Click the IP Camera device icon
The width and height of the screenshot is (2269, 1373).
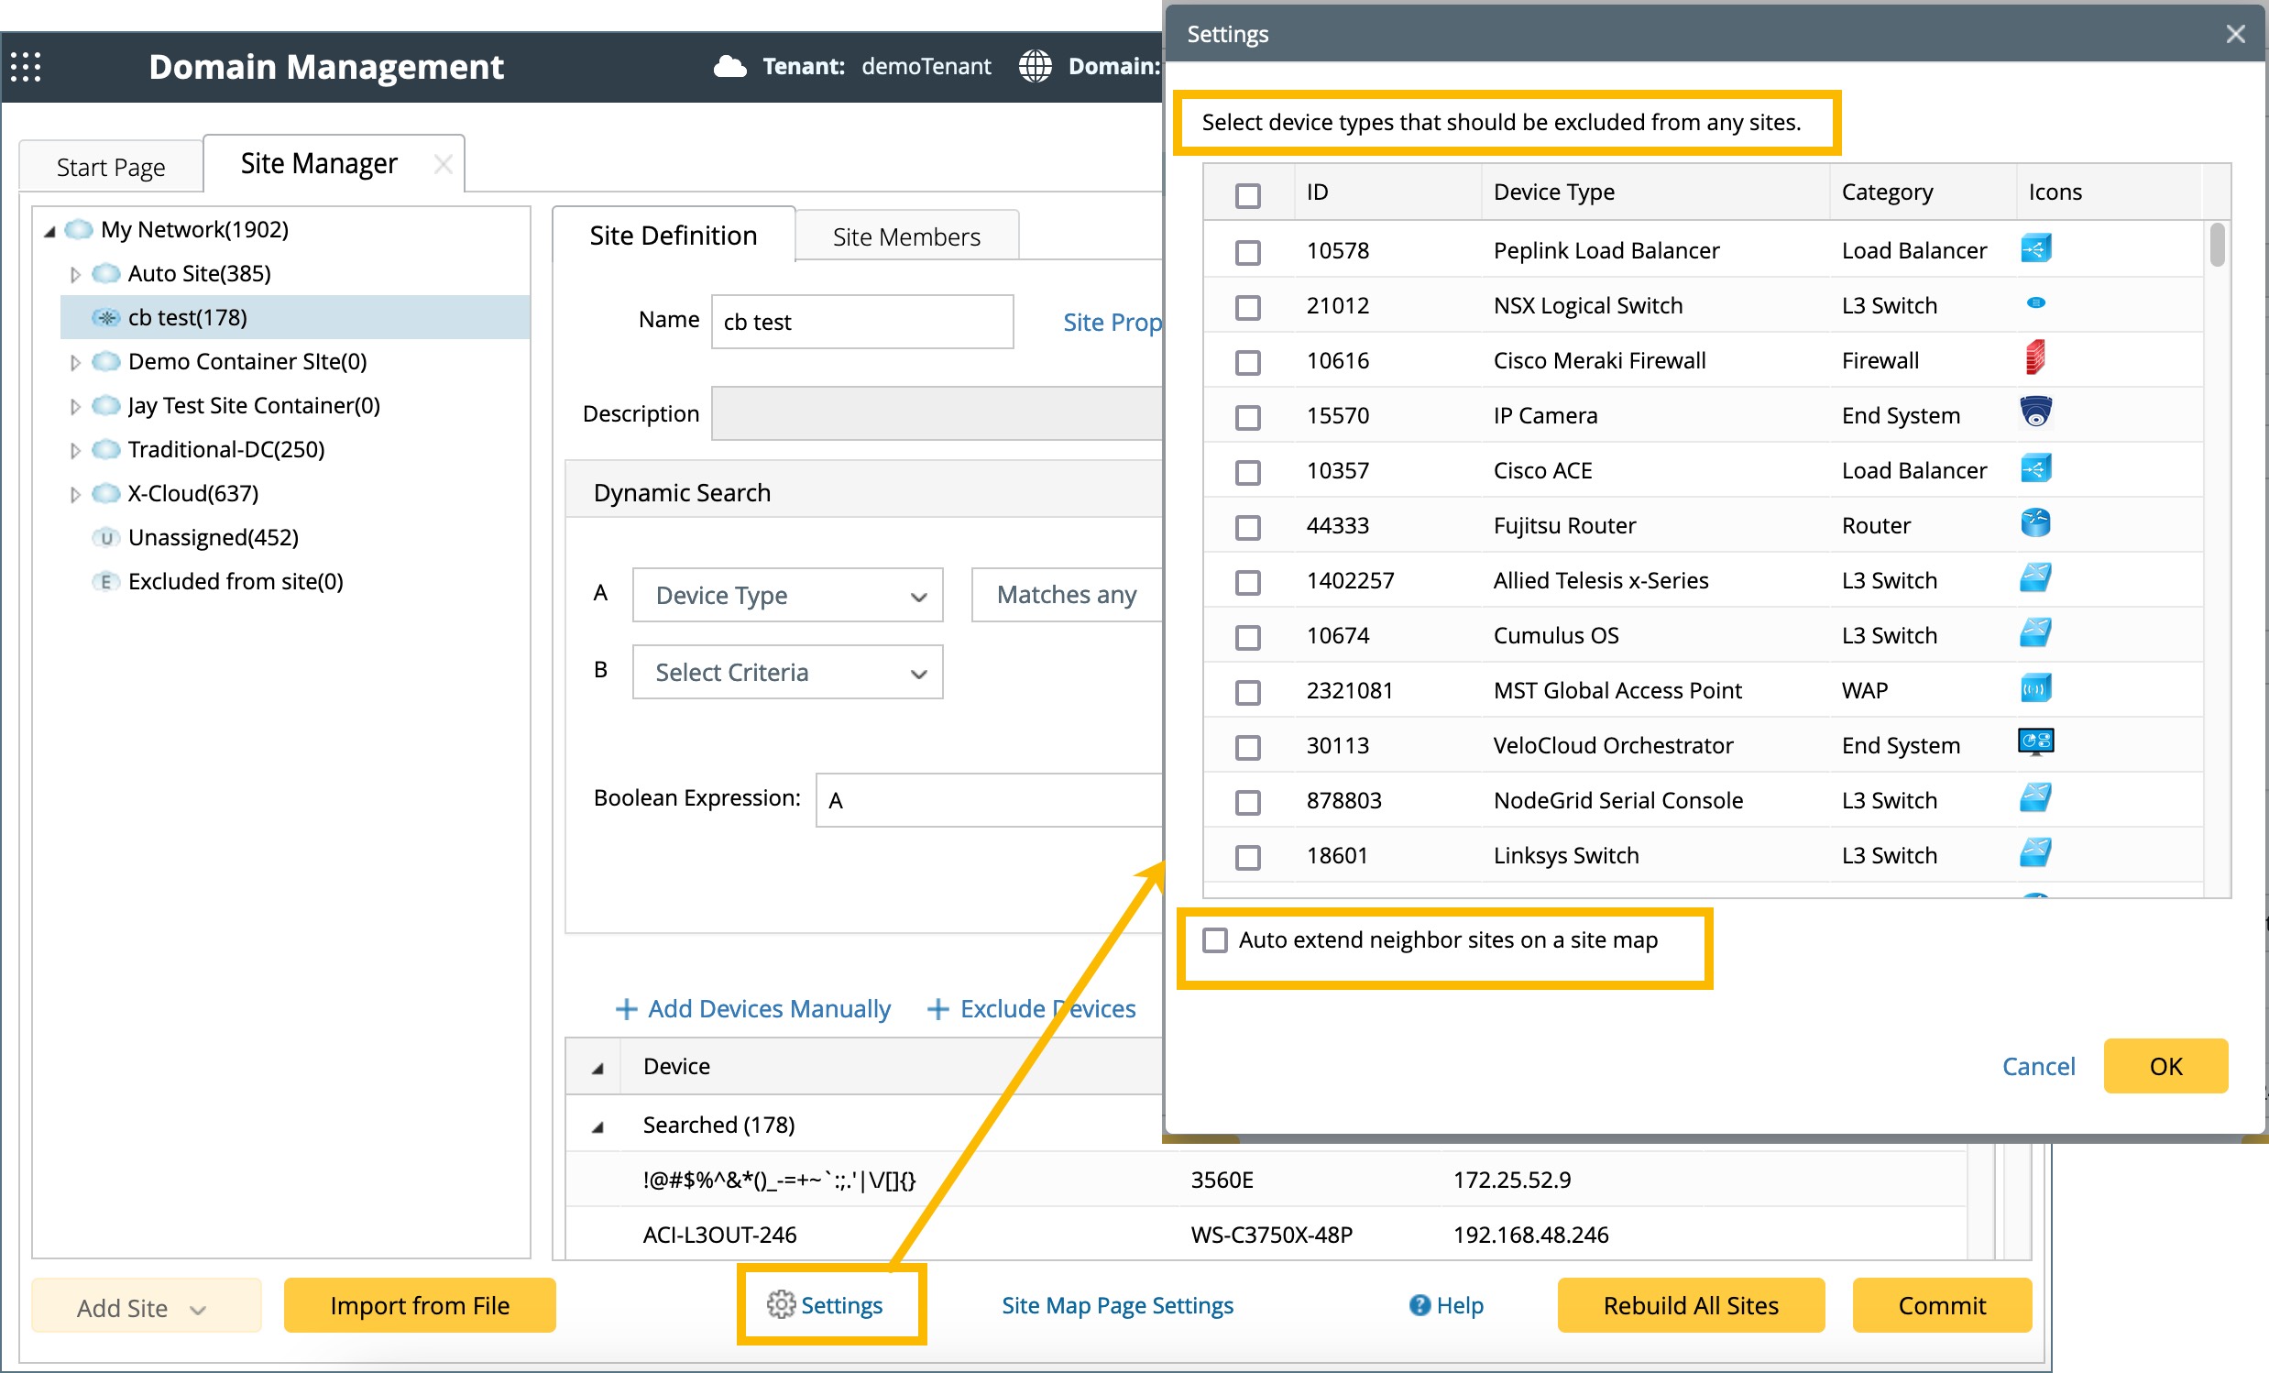pos(2035,412)
